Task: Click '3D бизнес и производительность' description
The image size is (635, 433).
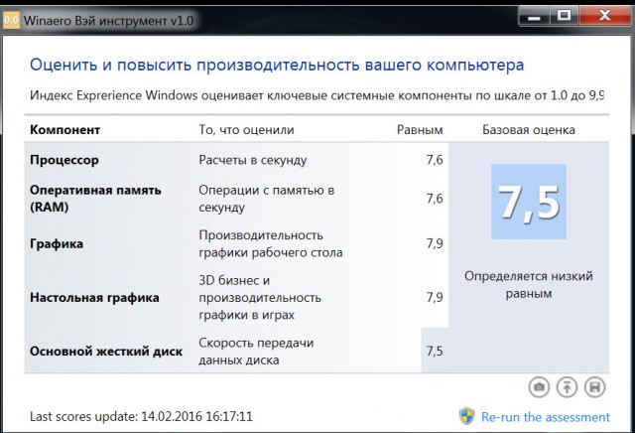Action: [260, 298]
